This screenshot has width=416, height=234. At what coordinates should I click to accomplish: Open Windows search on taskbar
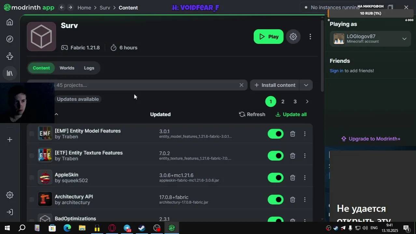22,228
